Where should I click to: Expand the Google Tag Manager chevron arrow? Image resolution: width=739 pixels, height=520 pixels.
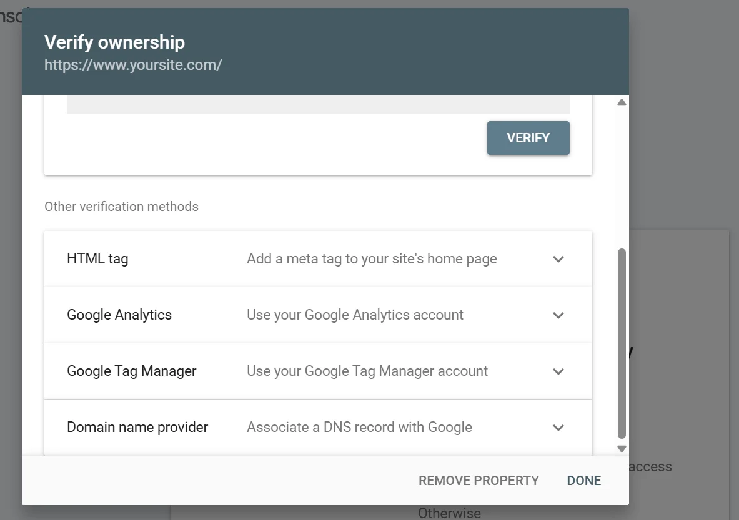[x=558, y=371]
